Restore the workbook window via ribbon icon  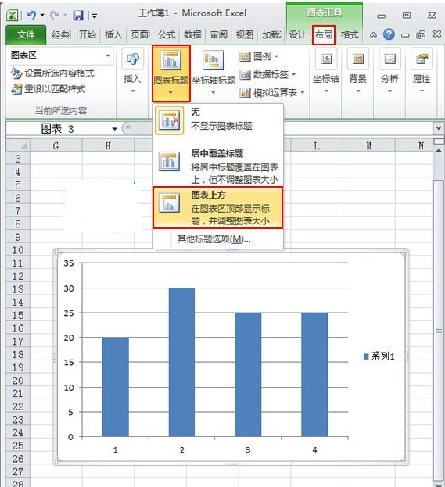[421, 34]
